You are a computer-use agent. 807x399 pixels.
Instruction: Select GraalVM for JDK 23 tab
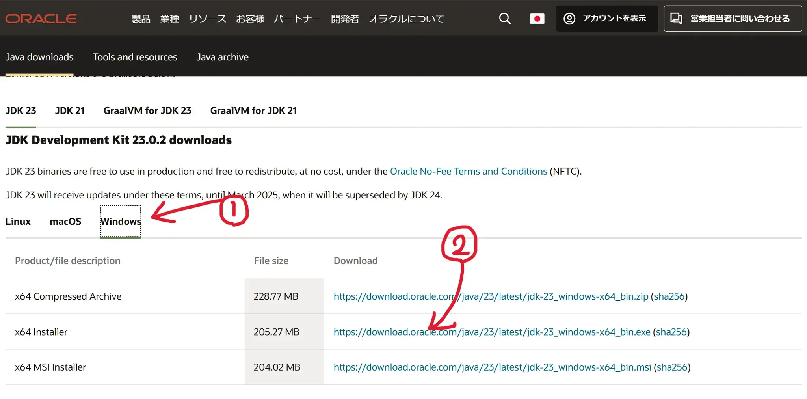(147, 111)
